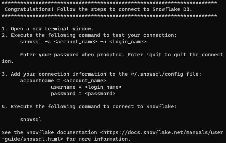The width and height of the screenshot is (226, 143).
Task: Click the 'Open a new terminal window' step
Action: 52,29
